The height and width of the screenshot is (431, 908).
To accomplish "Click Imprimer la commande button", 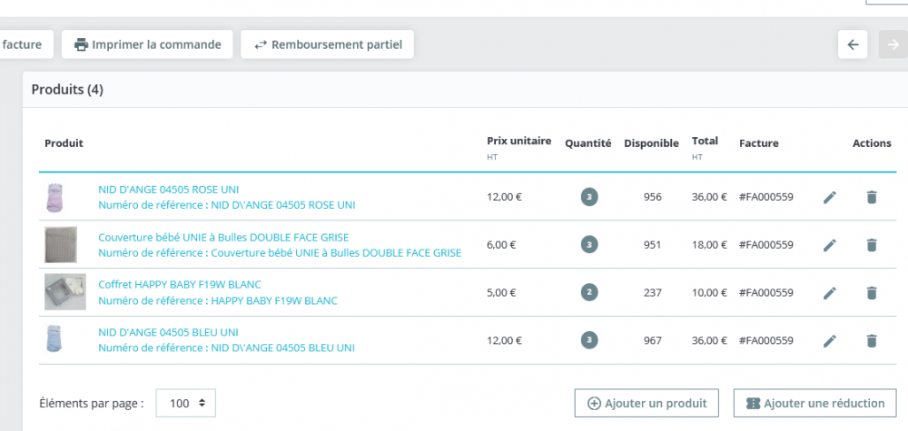I will coord(148,44).
